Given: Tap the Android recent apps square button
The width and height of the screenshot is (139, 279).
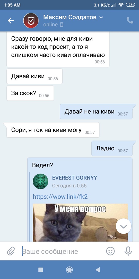Looking at the screenshot, I should click(41, 270).
